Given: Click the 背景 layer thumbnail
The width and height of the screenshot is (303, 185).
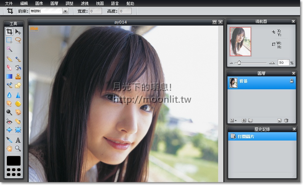Looking at the screenshot, I should 233,83.
